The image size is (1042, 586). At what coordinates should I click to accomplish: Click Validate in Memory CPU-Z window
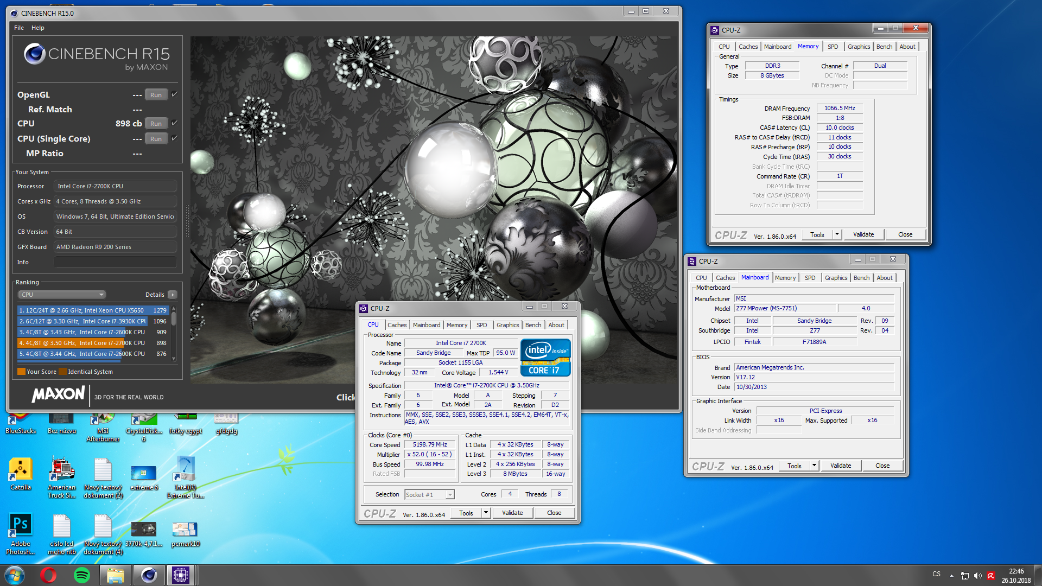pos(863,234)
